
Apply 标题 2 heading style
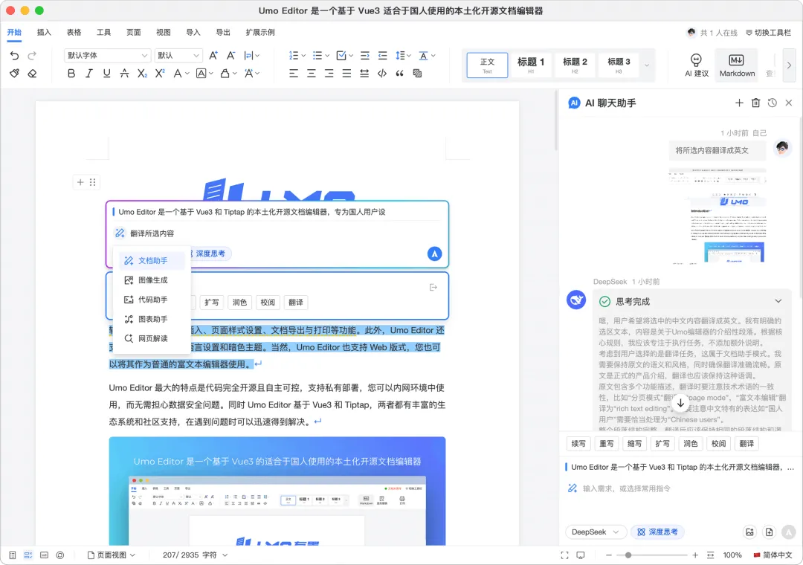tap(575, 65)
